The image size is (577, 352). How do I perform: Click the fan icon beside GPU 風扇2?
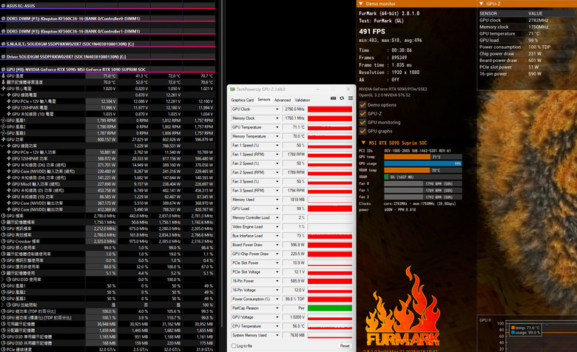(x=3, y=127)
